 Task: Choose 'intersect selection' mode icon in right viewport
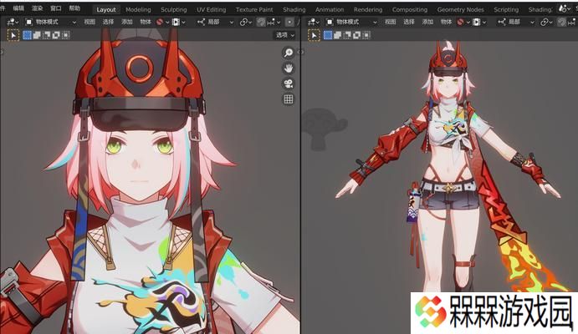click(366, 35)
